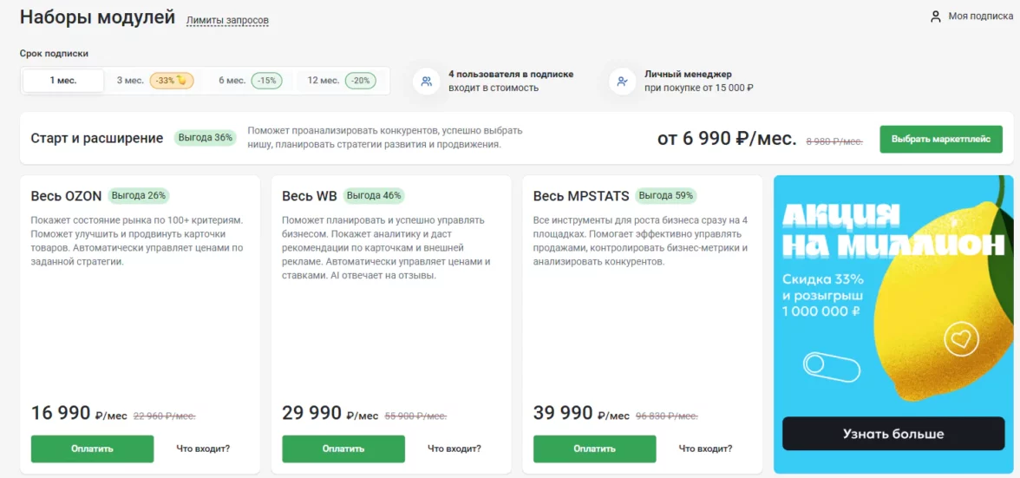
Task: Pay for the Весь OZON plan
Action: (92, 449)
